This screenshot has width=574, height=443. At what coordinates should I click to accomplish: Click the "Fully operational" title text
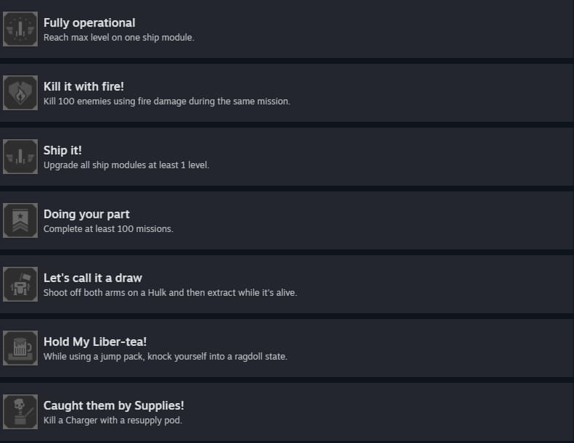click(89, 23)
